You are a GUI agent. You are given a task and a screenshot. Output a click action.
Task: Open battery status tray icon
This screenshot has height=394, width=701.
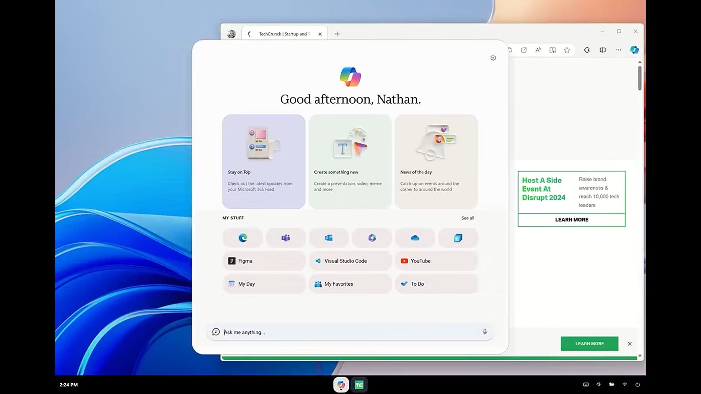(612, 385)
